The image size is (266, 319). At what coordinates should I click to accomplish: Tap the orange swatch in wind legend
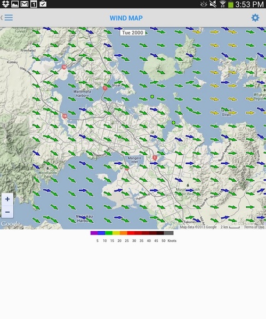(x=124, y=233)
